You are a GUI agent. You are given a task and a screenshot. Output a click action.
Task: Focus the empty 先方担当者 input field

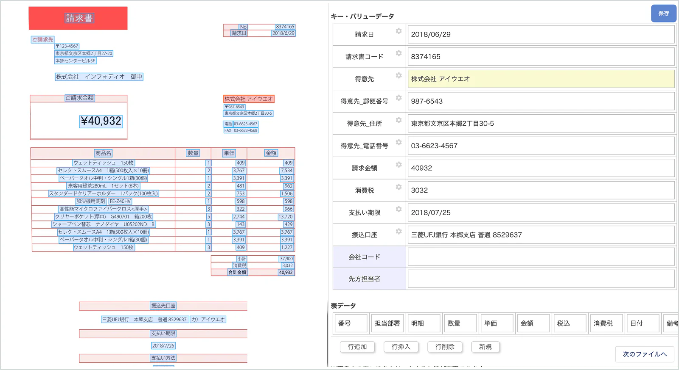541,279
